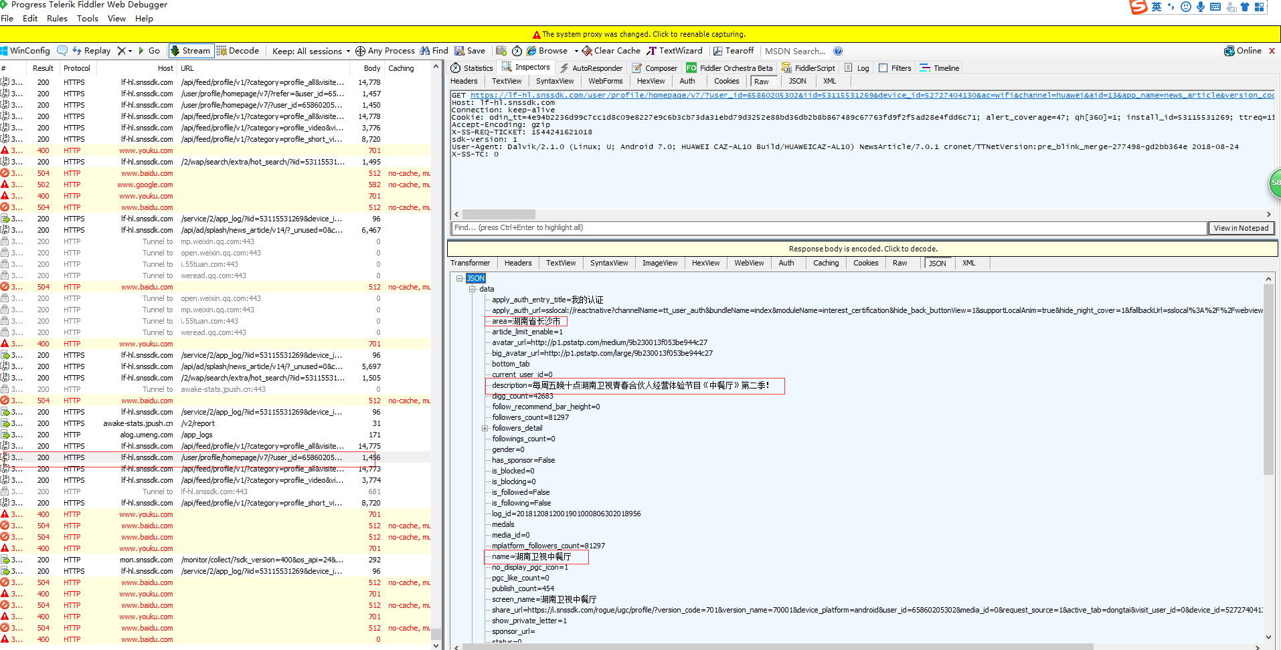Click the Sogou input method tray icon
This screenshot has width=1281, height=650.
coord(1138,7)
